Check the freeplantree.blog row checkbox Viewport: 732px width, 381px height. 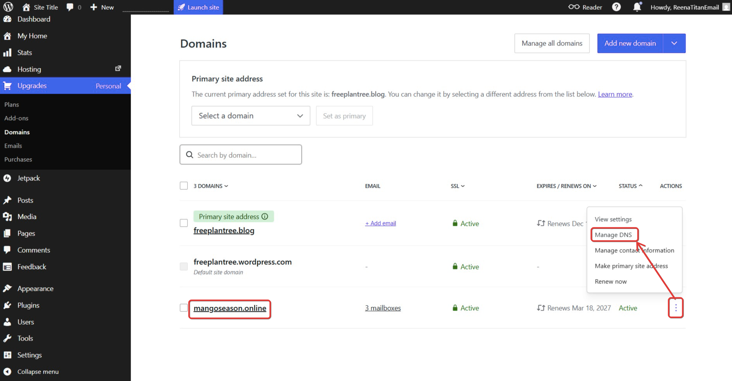click(184, 223)
